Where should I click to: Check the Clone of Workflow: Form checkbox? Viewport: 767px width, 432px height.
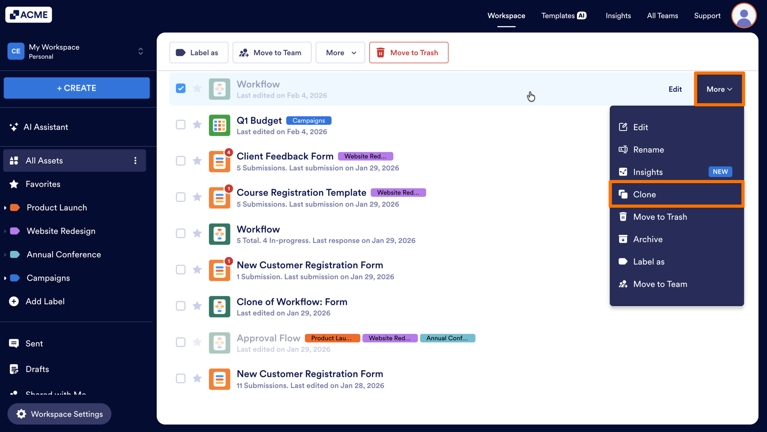pos(181,306)
